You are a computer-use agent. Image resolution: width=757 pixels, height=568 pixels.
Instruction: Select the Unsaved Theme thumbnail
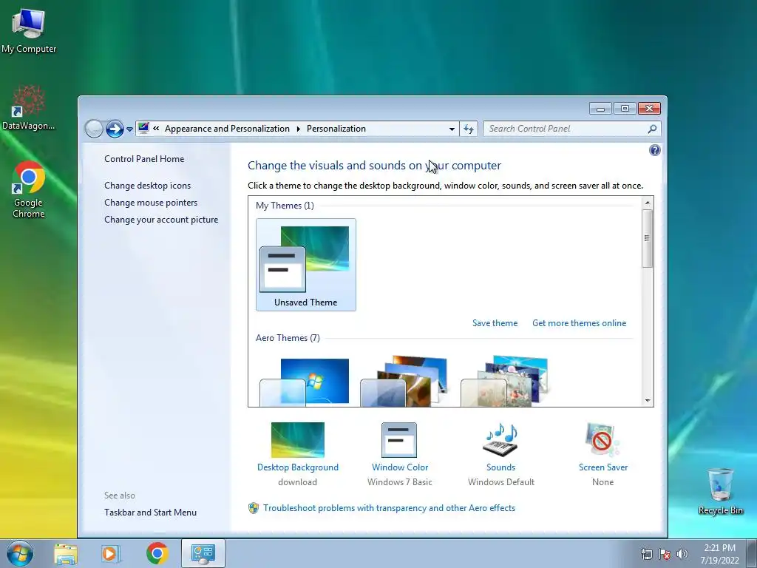[305, 264]
